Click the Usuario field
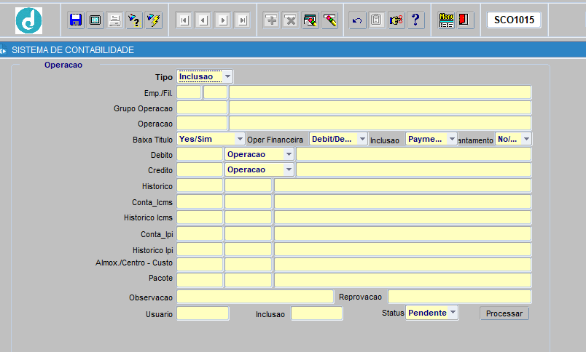 point(203,313)
